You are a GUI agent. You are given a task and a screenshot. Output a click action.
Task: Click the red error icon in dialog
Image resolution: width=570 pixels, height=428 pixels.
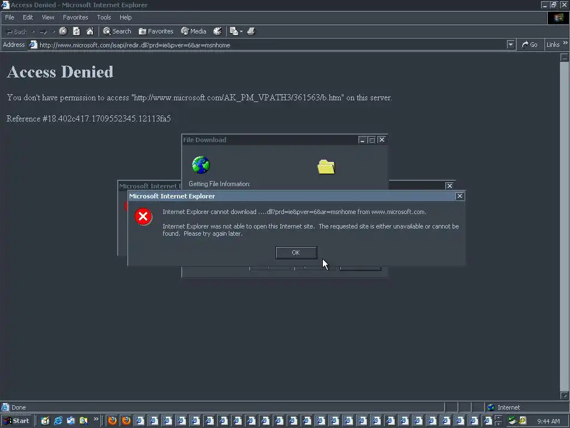tap(143, 217)
